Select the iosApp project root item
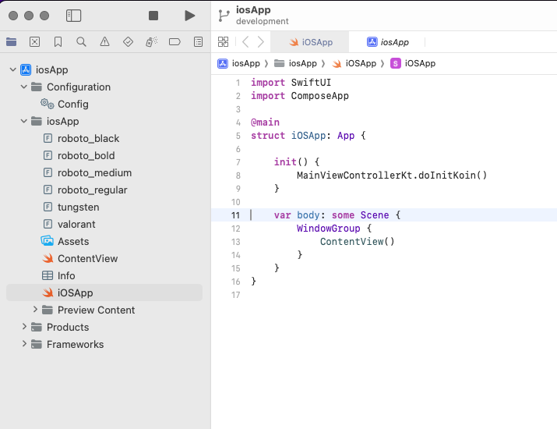 tap(104, 69)
